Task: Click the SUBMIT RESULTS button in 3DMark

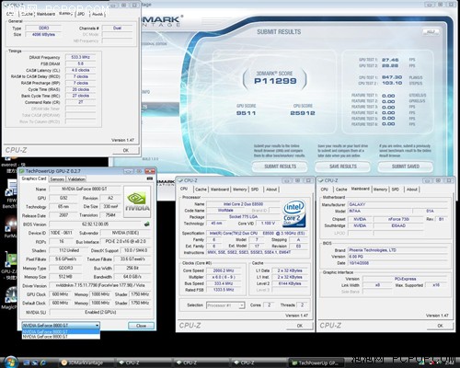Action: (x=280, y=167)
